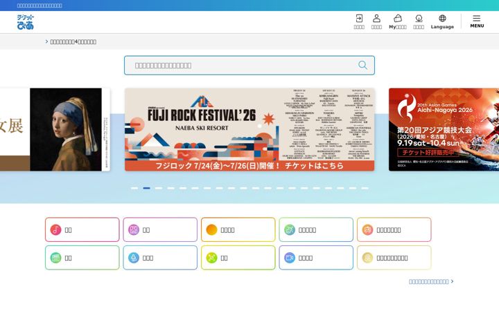Image resolution: width=499 pixels, height=311 pixels.
Task: Focus the keyword search field
Action: tap(249, 66)
